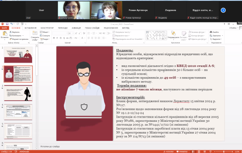Toggle Нотатки notes pane in status bar
This screenshot has width=242, height=153.
click(168, 152)
